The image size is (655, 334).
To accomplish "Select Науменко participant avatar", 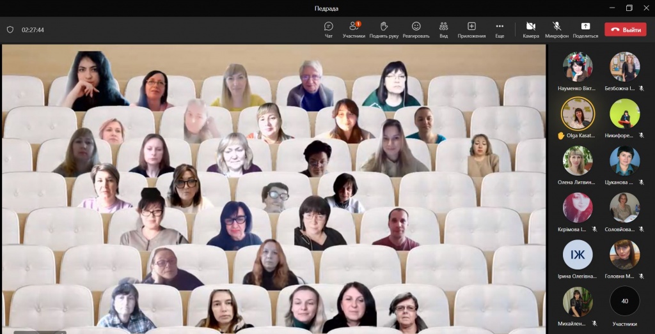I will 578,67.
